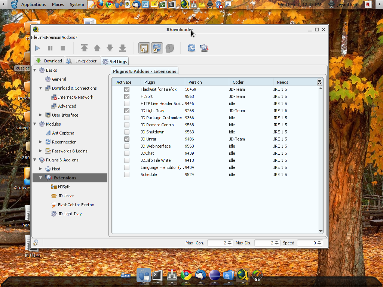
Task: Enable the JD Remote Control extension checkbox
Action: pos(127,125)
